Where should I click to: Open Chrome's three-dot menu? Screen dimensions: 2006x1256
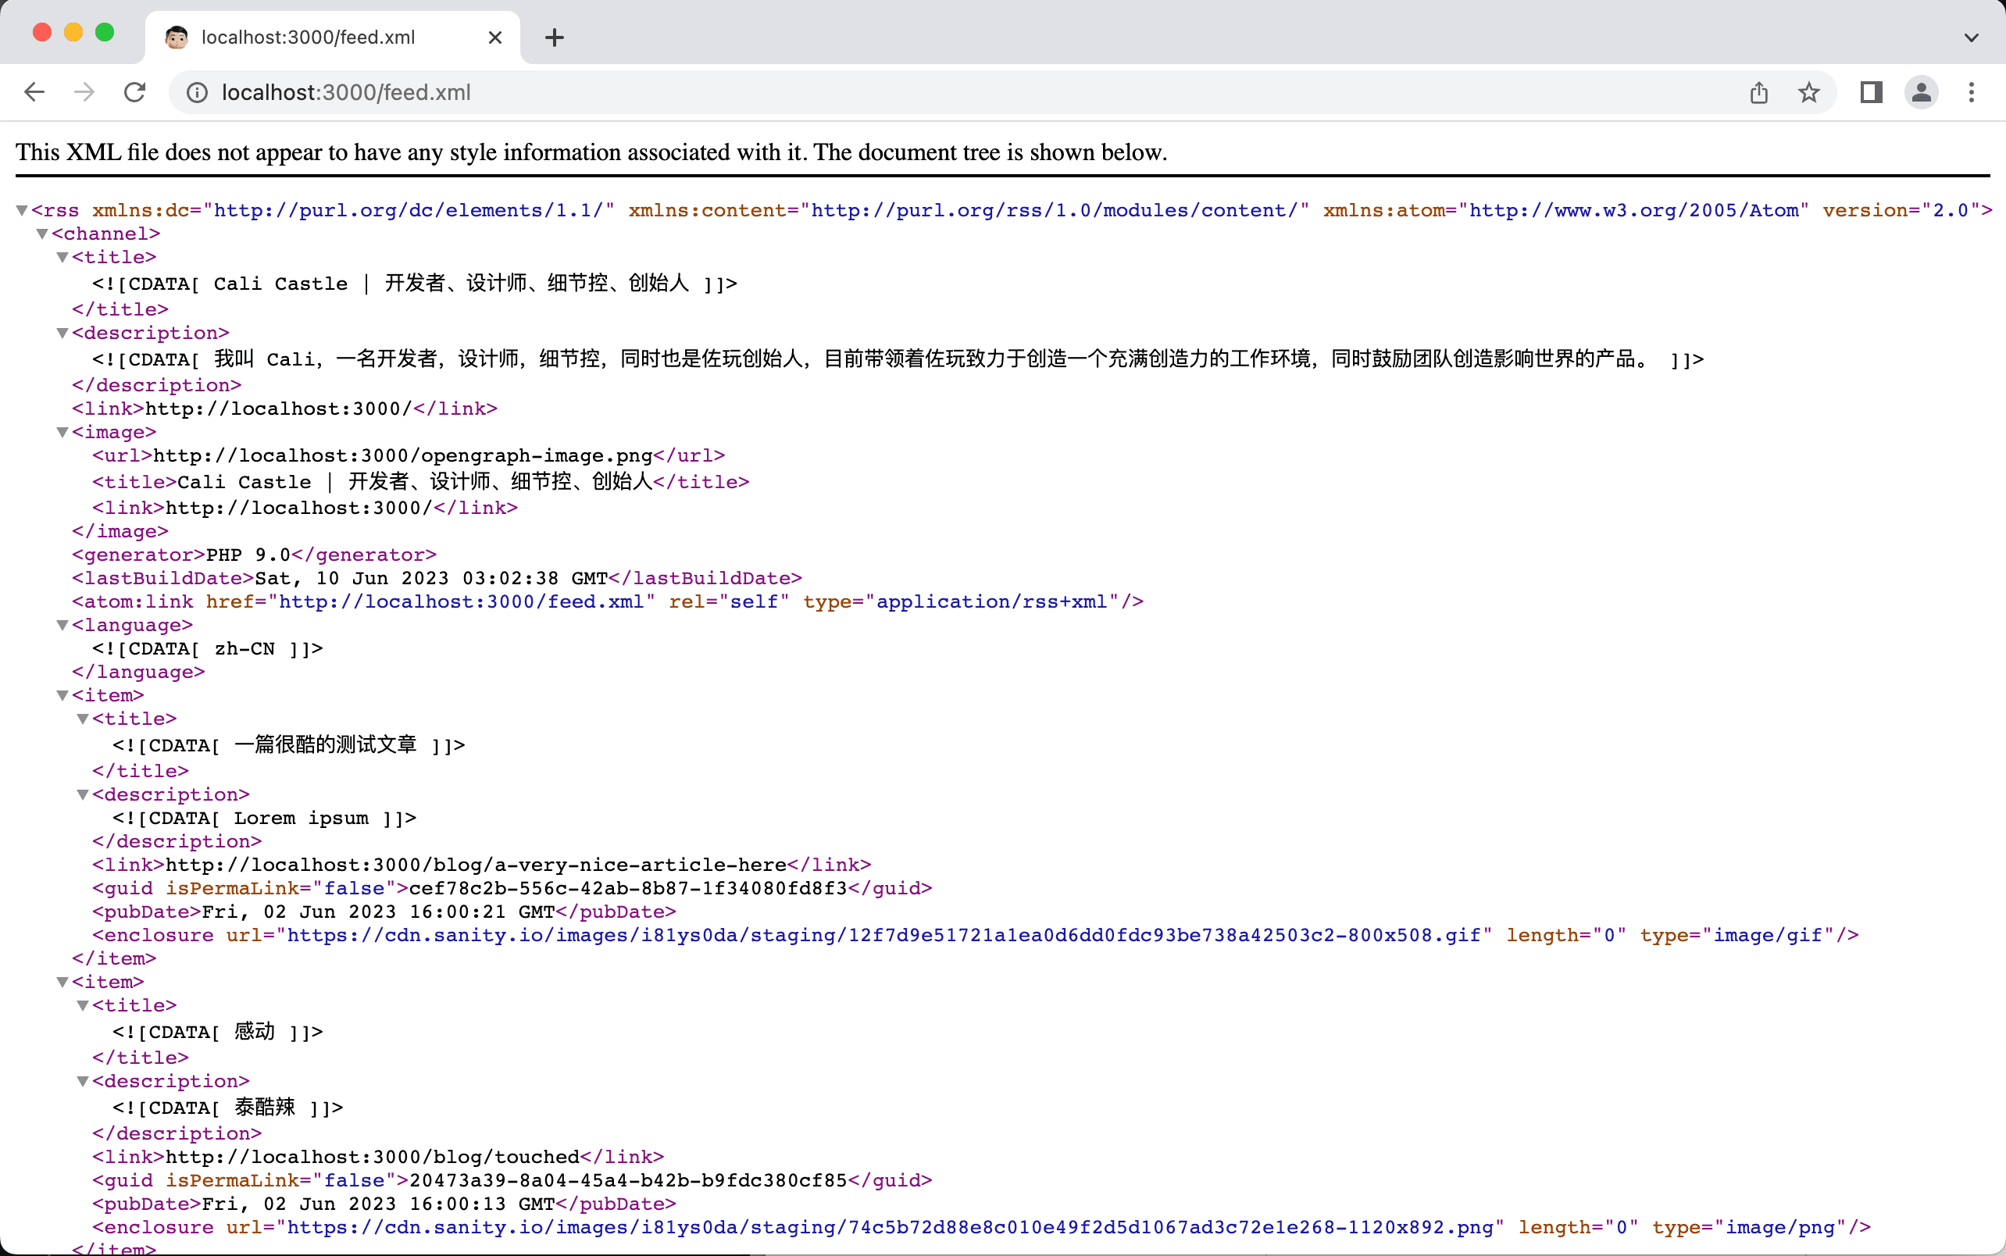pos(1970,92)
